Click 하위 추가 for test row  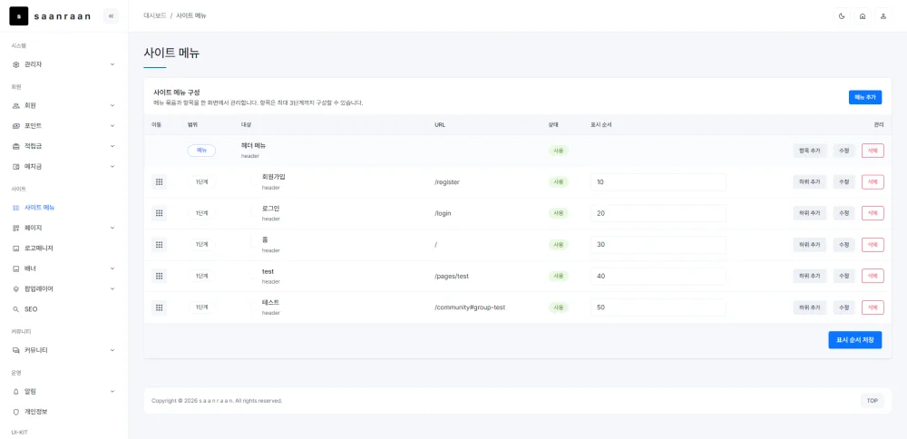(809, 276)
